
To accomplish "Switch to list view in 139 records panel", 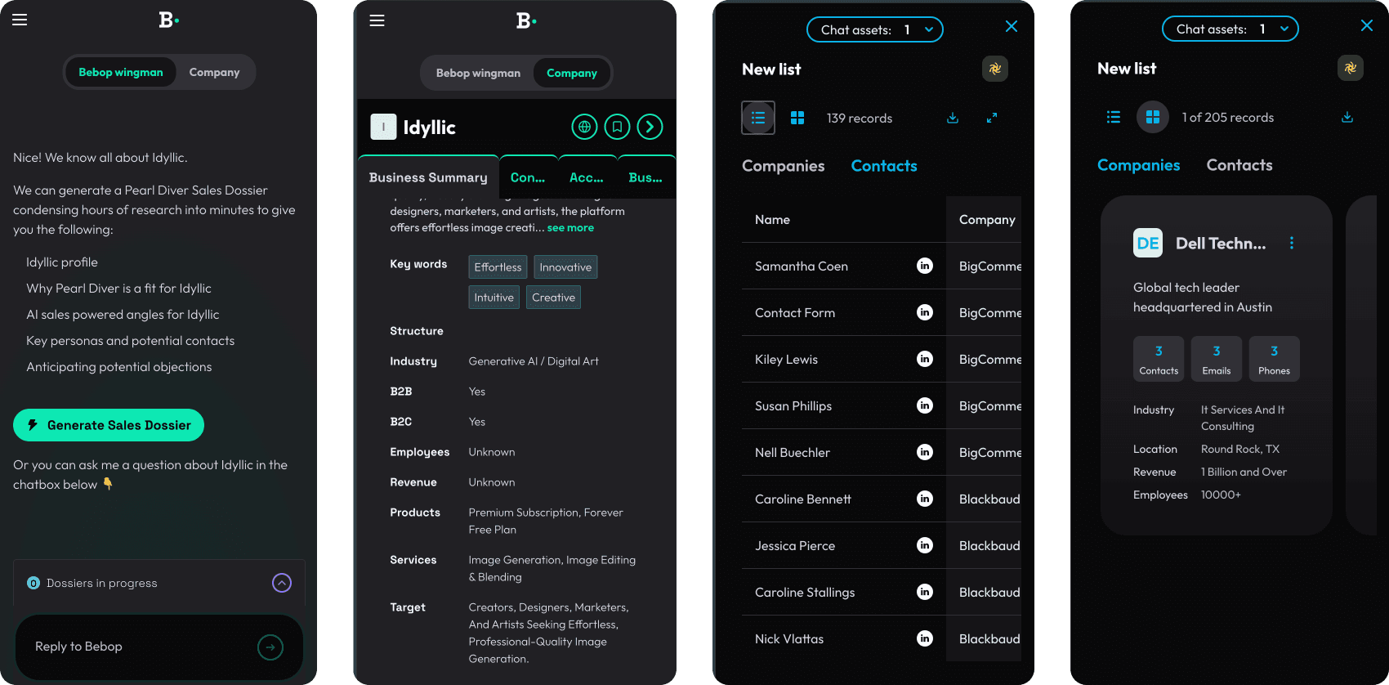I will coord(758,118).
